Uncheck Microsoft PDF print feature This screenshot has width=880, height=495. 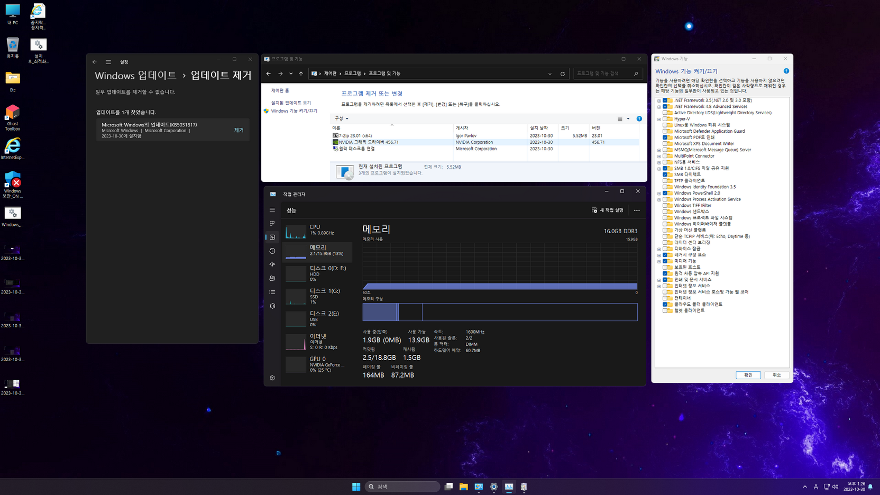click(x=665, y=137)
